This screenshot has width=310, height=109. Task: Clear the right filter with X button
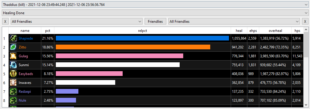pyautogui.click(x=305, y=22)
